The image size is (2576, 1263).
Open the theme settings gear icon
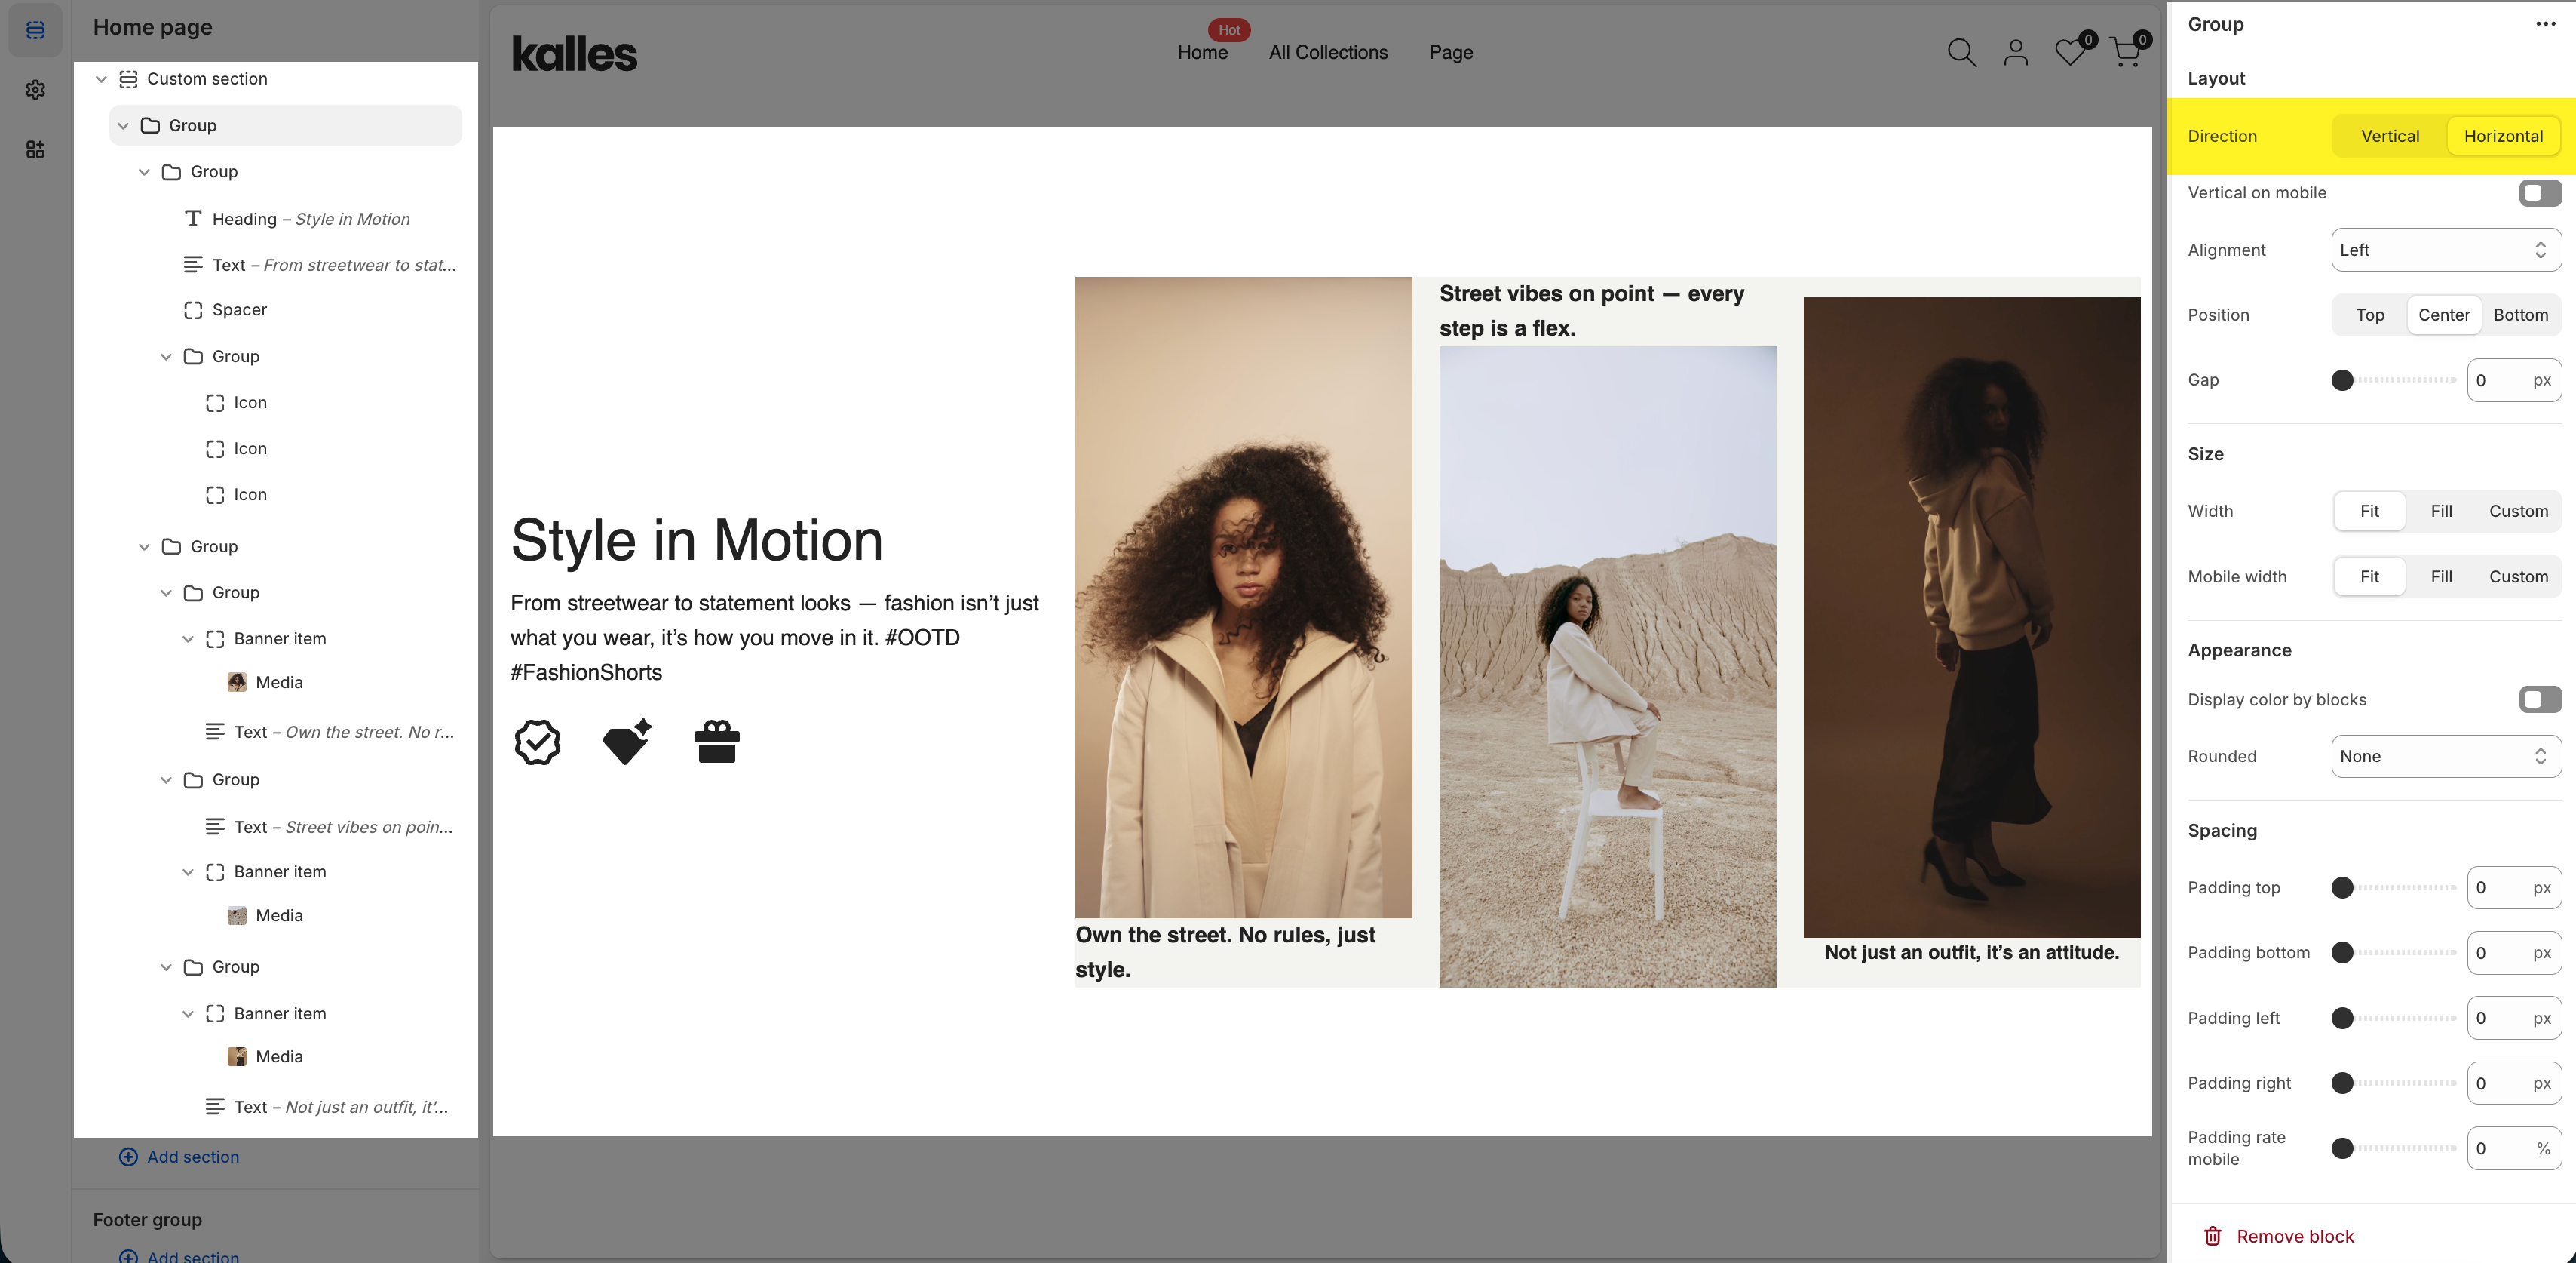pos(35,90)
